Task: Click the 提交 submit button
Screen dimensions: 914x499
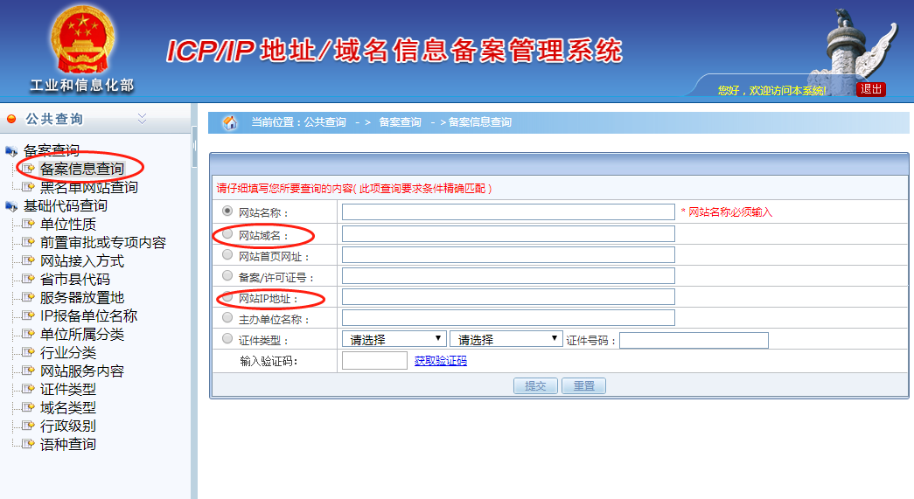Action: coord(535,385)
